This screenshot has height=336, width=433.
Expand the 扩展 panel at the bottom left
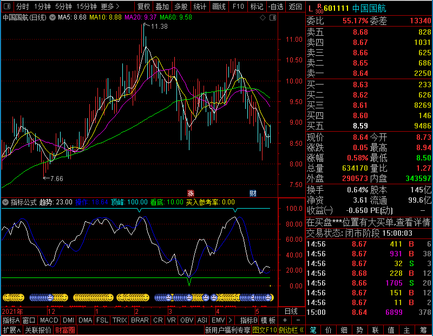(x=11, y=330)
